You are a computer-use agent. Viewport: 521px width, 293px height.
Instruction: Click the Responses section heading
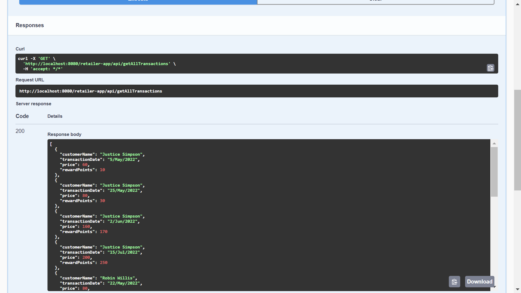(x=30, y=25)
